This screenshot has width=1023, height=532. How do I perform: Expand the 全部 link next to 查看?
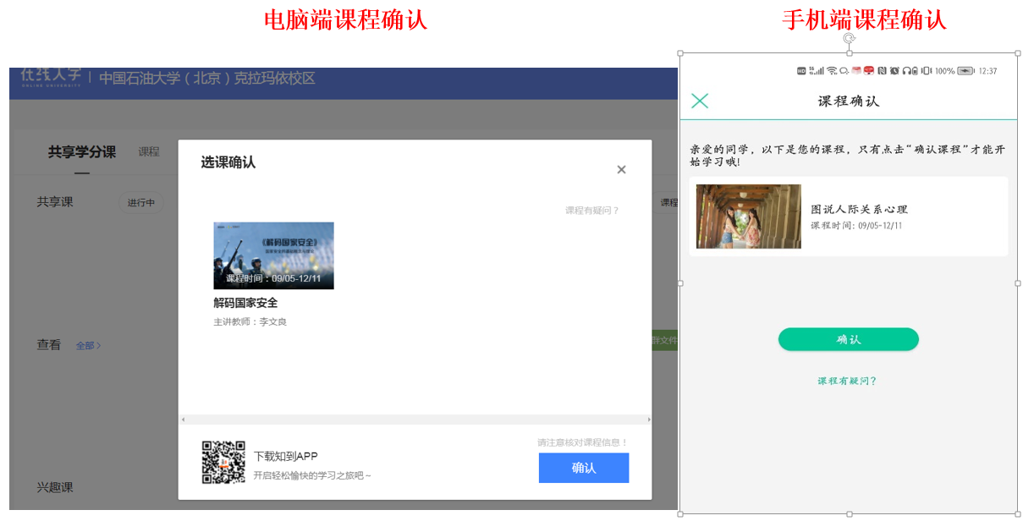click(88, 346)
